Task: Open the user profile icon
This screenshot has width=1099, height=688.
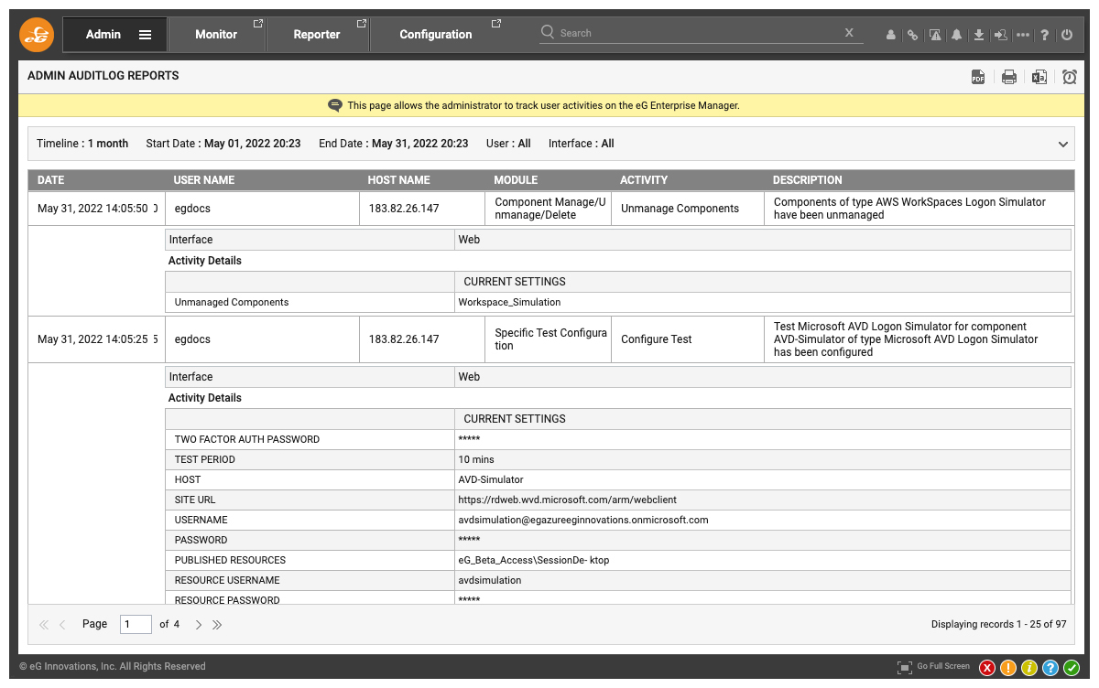Action: pos(891,35)
